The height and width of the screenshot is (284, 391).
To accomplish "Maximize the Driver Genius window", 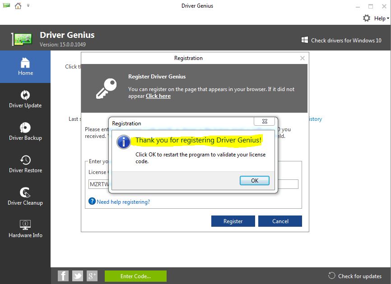I will coord(371,6).
